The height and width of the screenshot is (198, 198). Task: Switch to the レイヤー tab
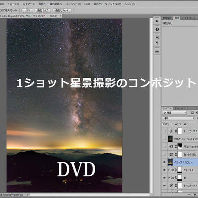tap(167, 108)
